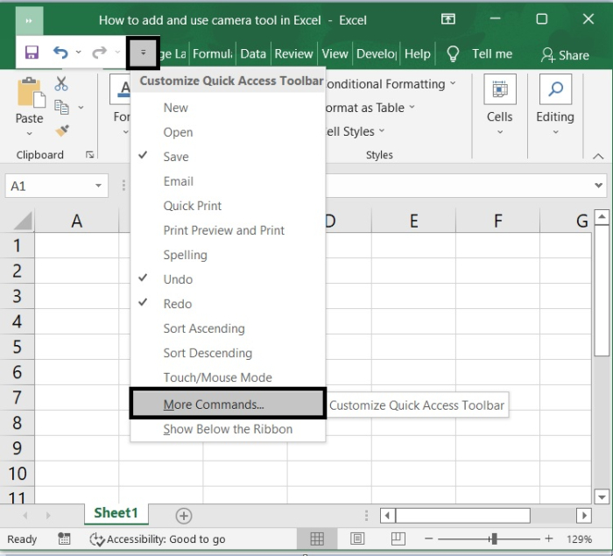Toggle Redo in the customize menu

177,304
